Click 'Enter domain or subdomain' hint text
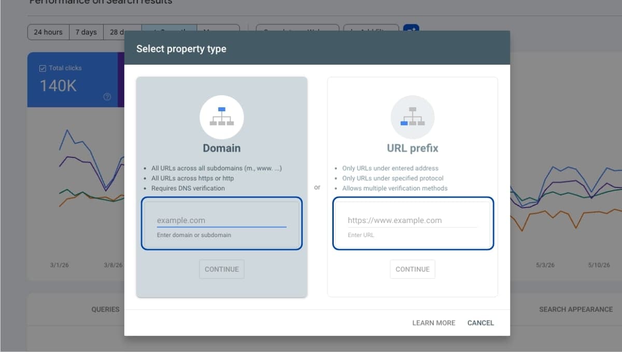This screenshot has width=622, height=352. pyautogui.click(x=194, y=235)
